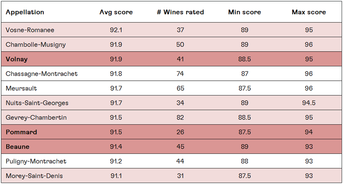Click Puligny-Montrachet's min score 88
Image resolution: width=343 pixels, height=184 pixels.
(x=245, y=161)
